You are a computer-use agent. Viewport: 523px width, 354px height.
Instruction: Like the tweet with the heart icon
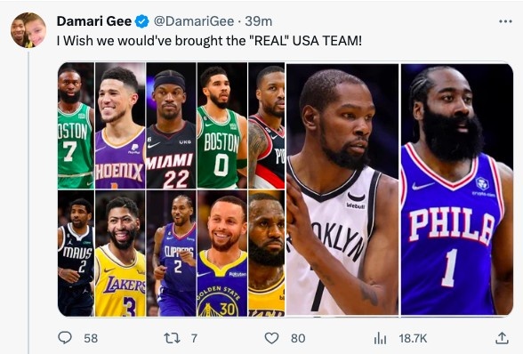click(271, 338)
